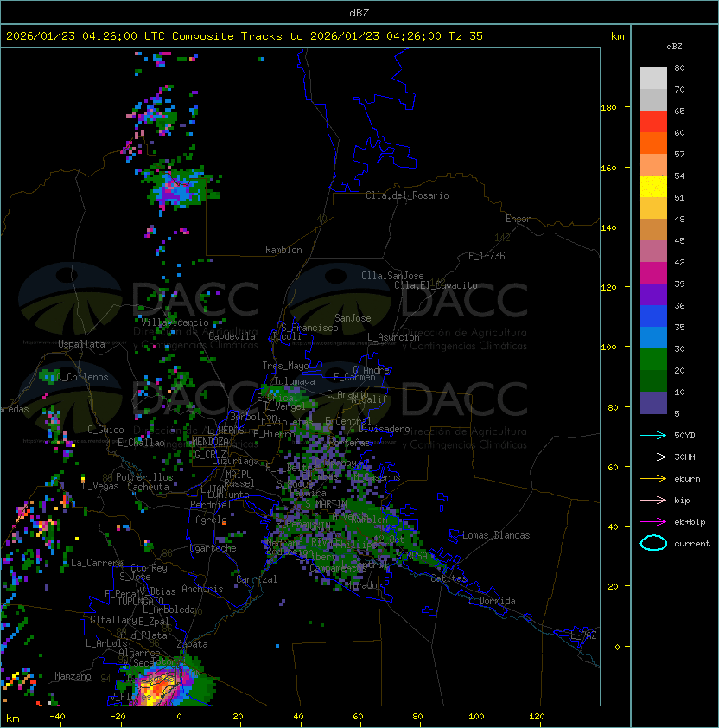Click the magenta eb+bip arrow icon
Image resolution: width=719 pixels, height=728 pixels.
click(x=653, y=522)
